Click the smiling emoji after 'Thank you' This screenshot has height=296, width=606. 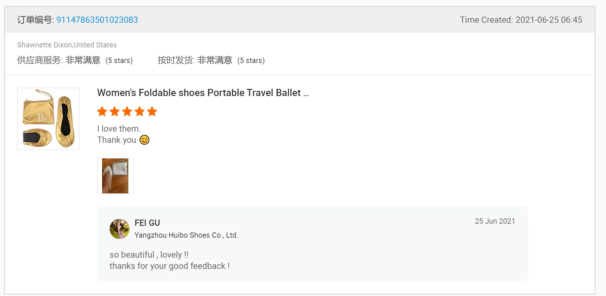(144, 140)
